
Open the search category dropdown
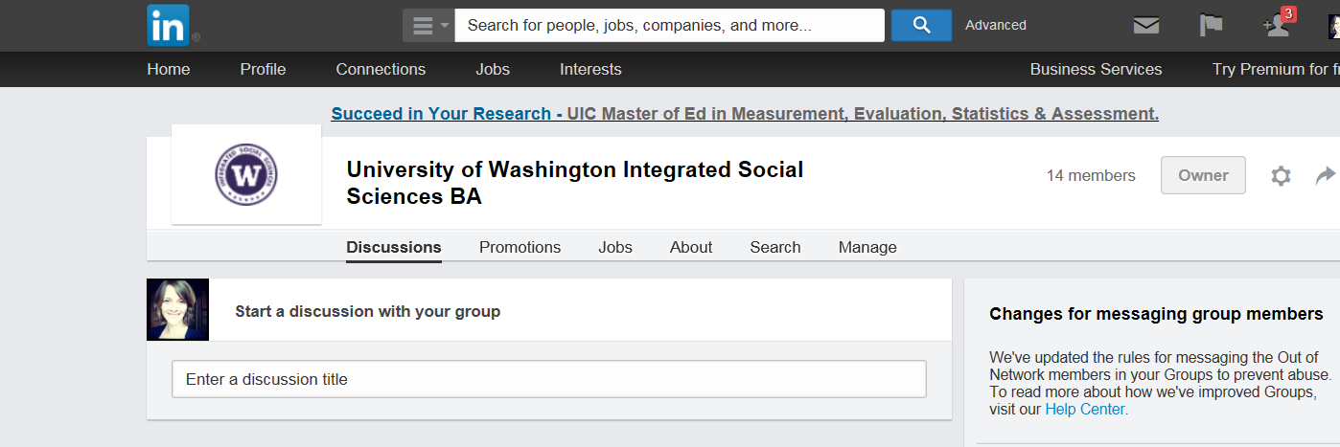tap(428, 26)
